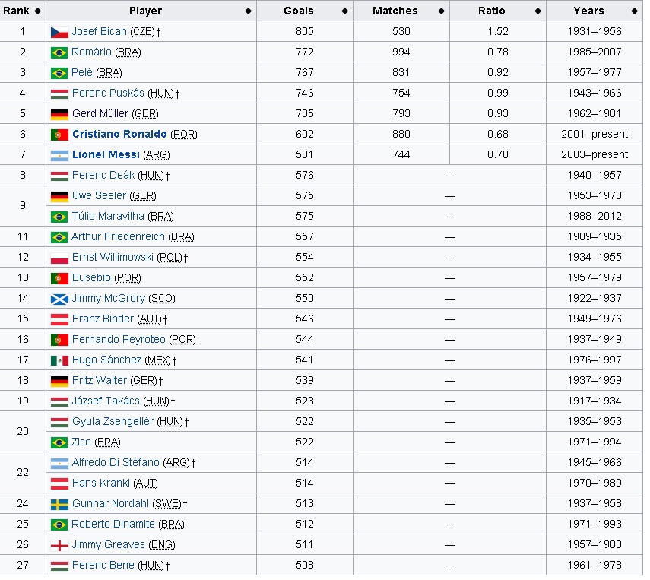Click the Brazil flag next to Romário

59,52
